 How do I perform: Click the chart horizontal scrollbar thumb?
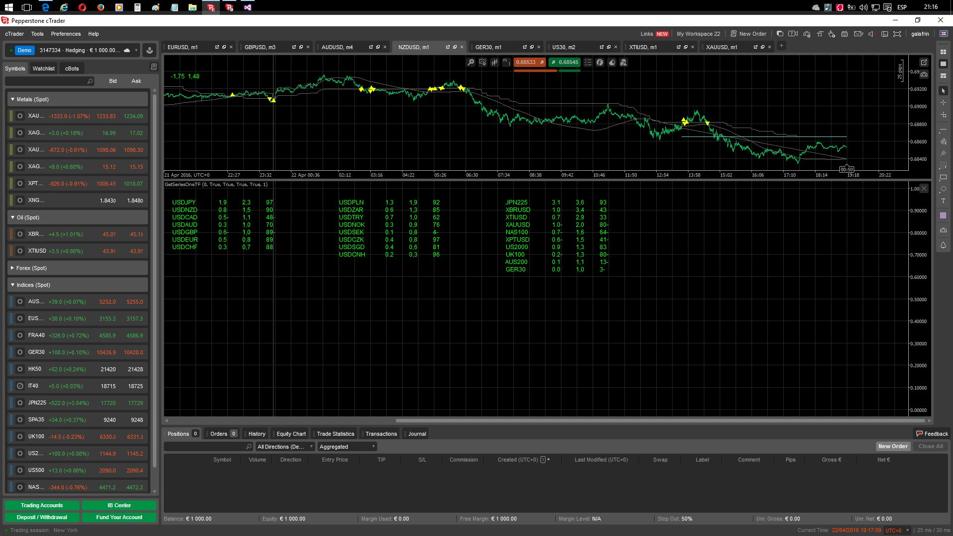point(660,420)
